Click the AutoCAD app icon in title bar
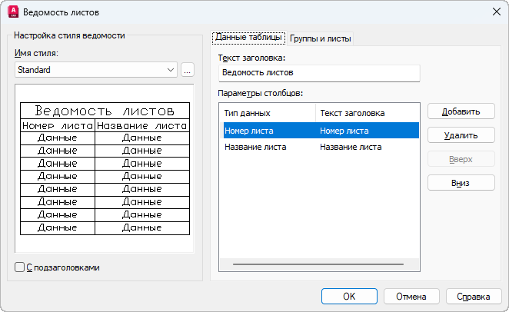Image resolution: width=509 pixels, height=312 pixels. coord(13,13)
